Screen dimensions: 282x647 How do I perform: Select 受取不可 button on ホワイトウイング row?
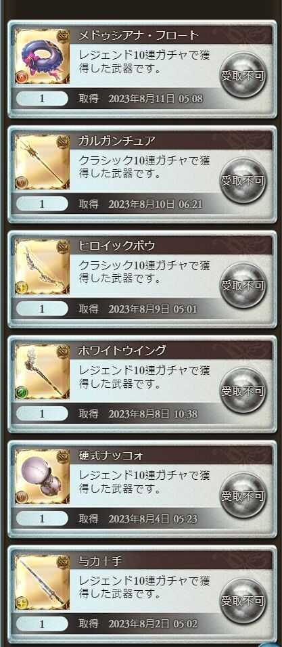tap(243, 391)
